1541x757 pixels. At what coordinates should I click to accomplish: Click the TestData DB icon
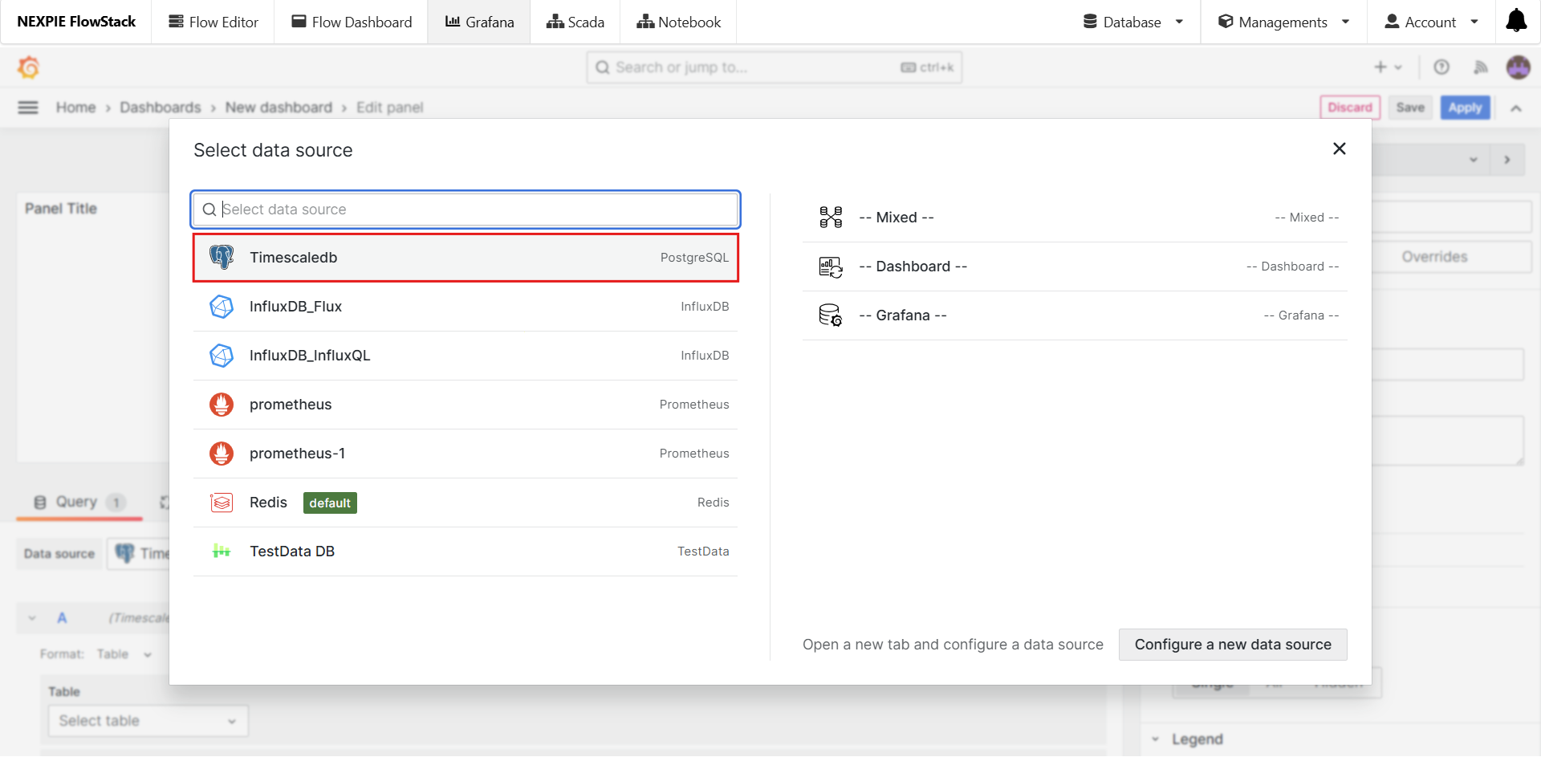coord(222,551)
